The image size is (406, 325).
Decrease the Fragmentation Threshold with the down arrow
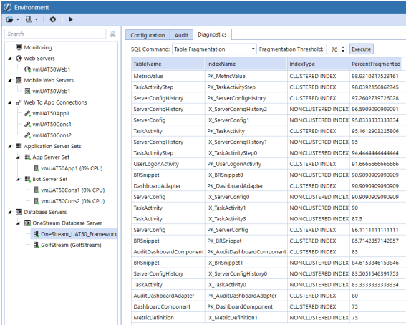click(343, 51)
